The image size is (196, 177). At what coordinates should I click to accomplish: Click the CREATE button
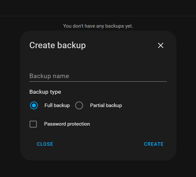pos(154,144)
